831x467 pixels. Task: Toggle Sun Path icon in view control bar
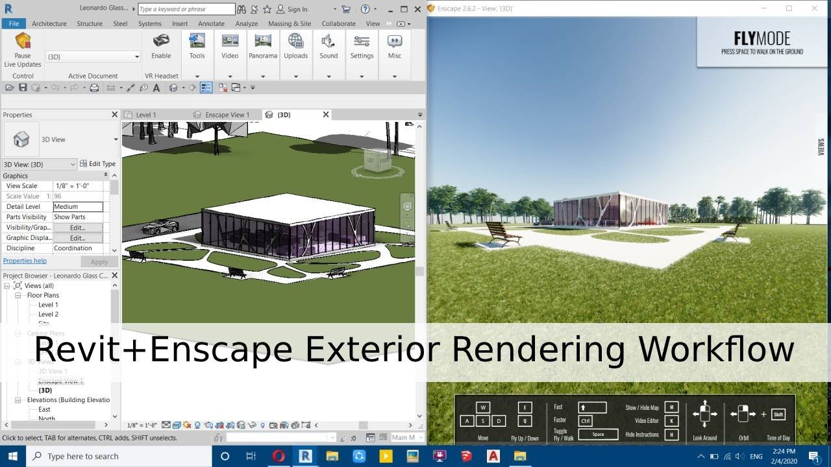pos(187,425)
